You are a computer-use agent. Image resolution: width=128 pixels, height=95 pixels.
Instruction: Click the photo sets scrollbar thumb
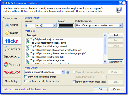105,46
